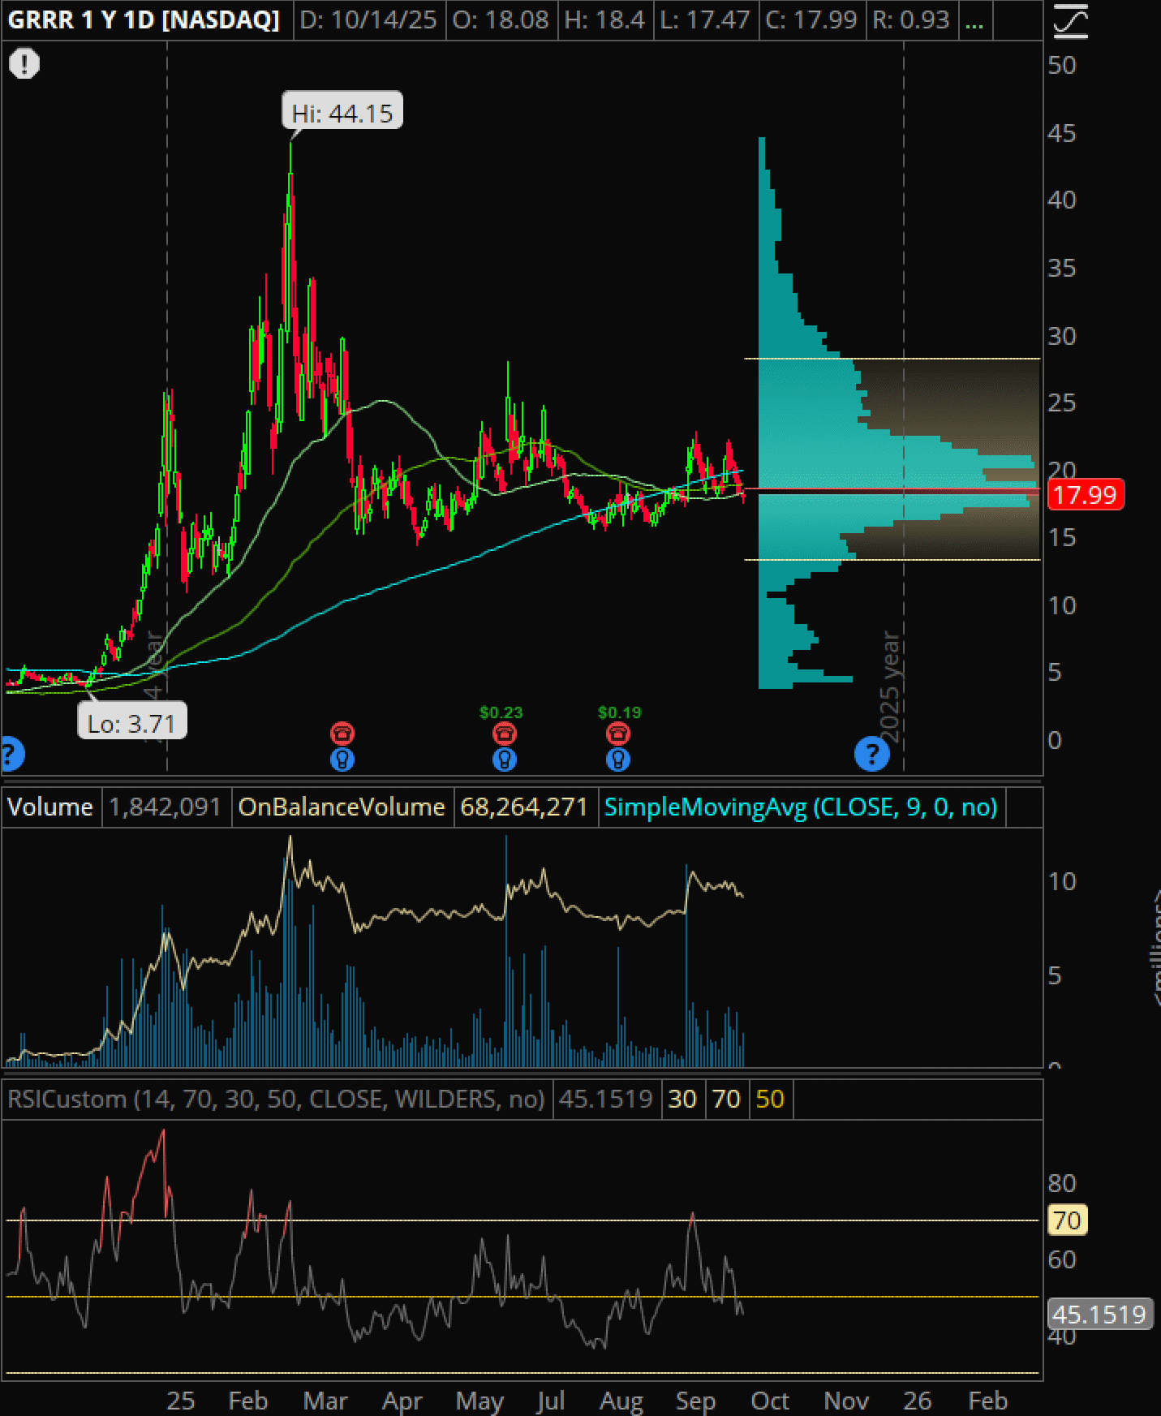This screenshot has width=1161, height=1416.
Task: Click the 50 level in RSICustom header
Action: (x=770, y=1099)
